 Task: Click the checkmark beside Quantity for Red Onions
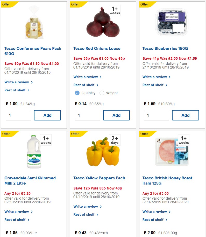click(77, 93)
